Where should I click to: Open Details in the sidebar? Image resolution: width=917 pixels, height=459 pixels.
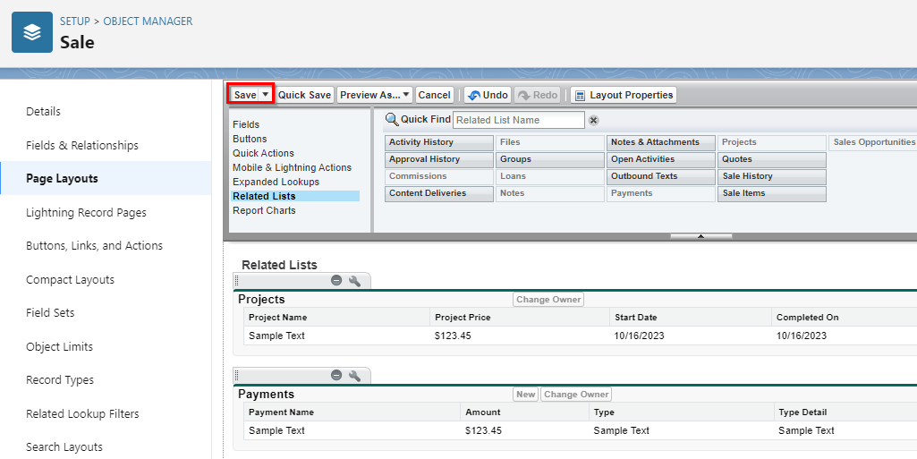point(43,111)
